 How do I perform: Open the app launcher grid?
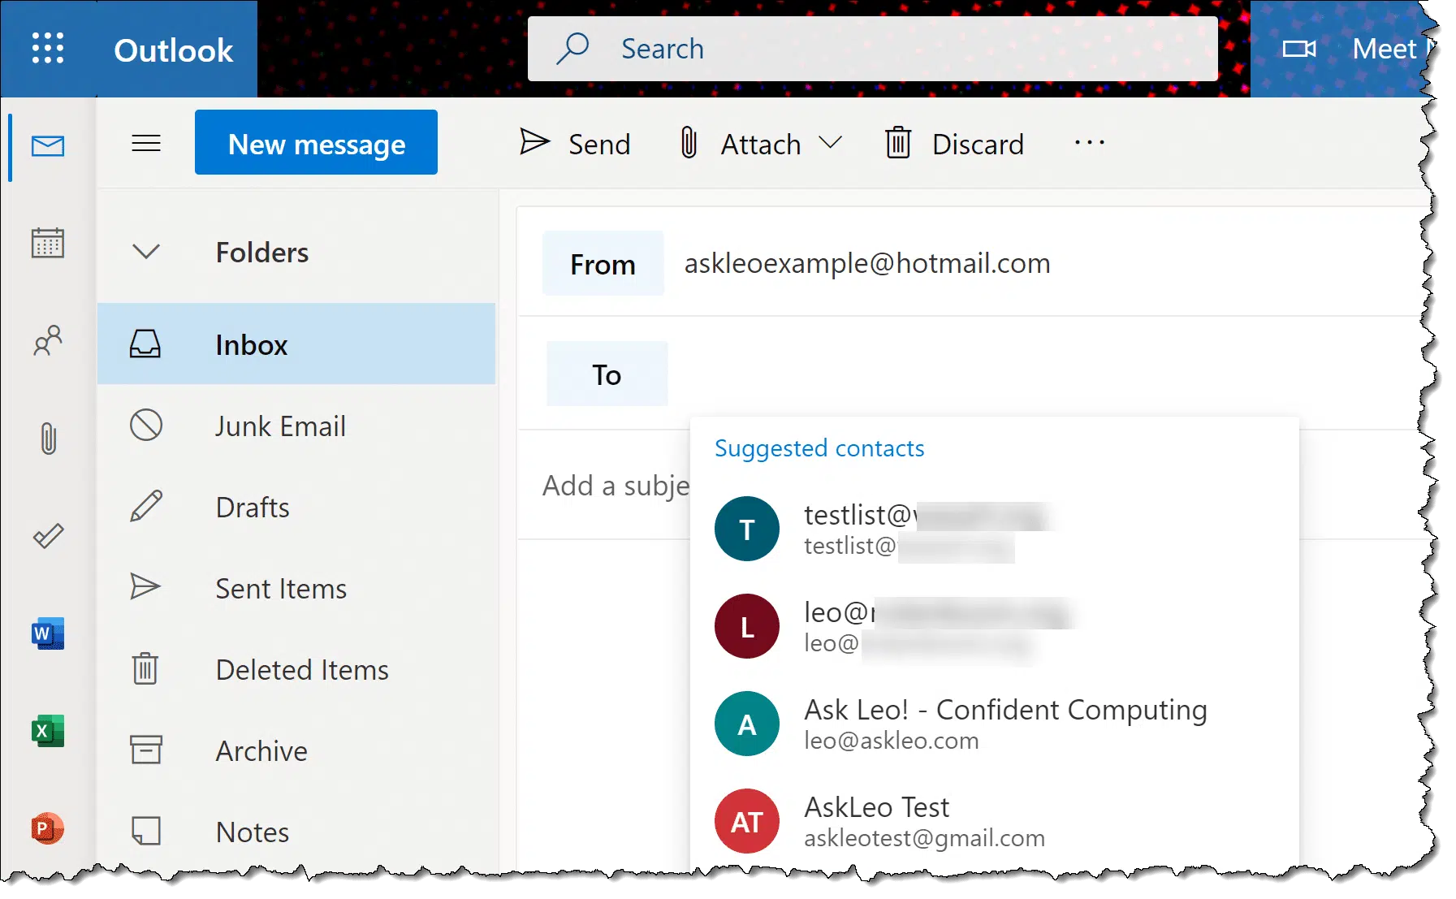pyautogui.click(x=48, y=49)
